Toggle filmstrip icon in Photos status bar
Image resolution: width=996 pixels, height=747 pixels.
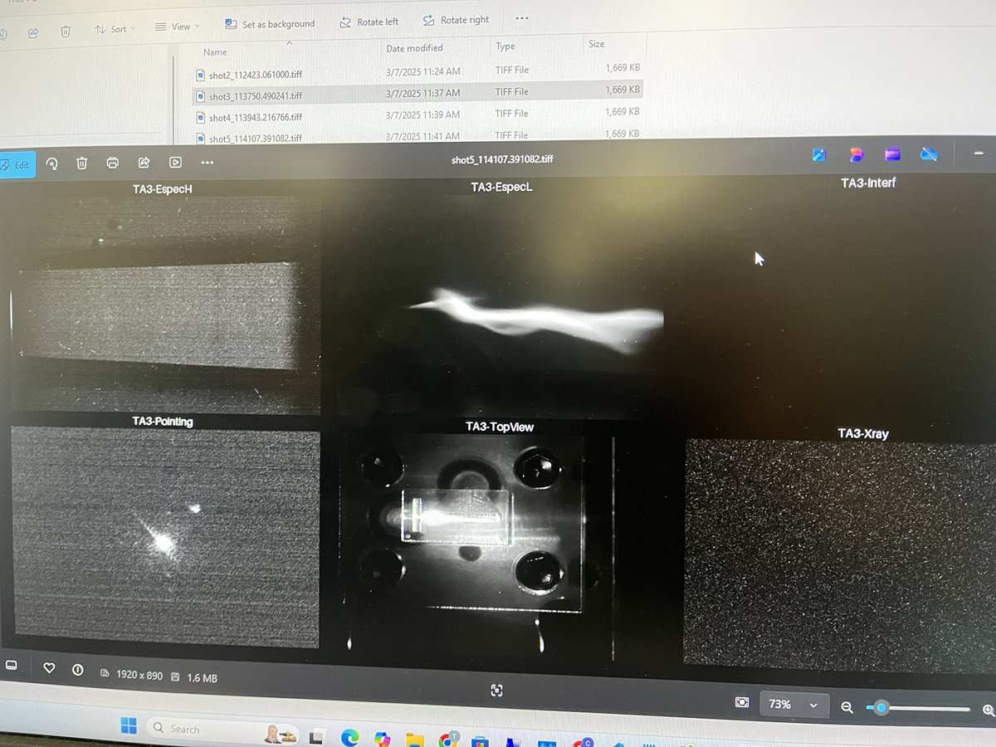[x=12, y=666]
